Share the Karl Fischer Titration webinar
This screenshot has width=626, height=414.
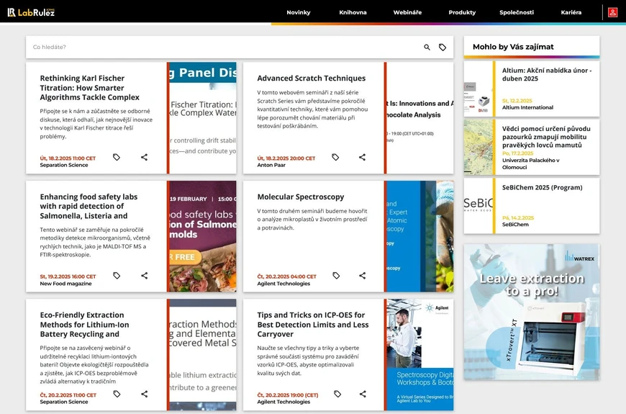pyautogui.click(x=144, y=157)
